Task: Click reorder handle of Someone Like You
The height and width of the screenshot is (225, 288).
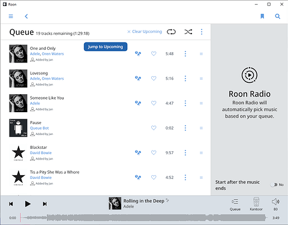Action: coord(201,103)
